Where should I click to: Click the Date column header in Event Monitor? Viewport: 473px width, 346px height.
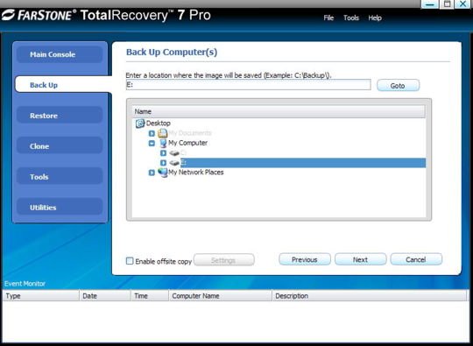(105, 296)
